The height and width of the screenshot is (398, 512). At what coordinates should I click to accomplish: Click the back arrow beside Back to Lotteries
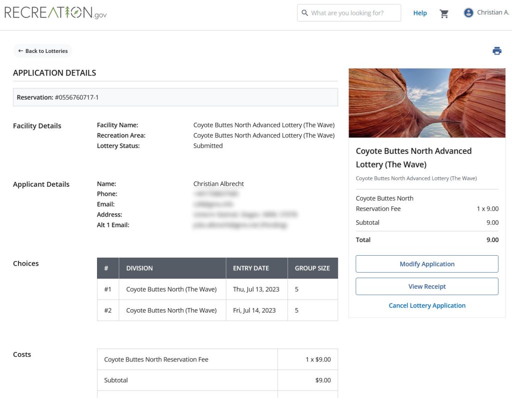coord(20,51)
